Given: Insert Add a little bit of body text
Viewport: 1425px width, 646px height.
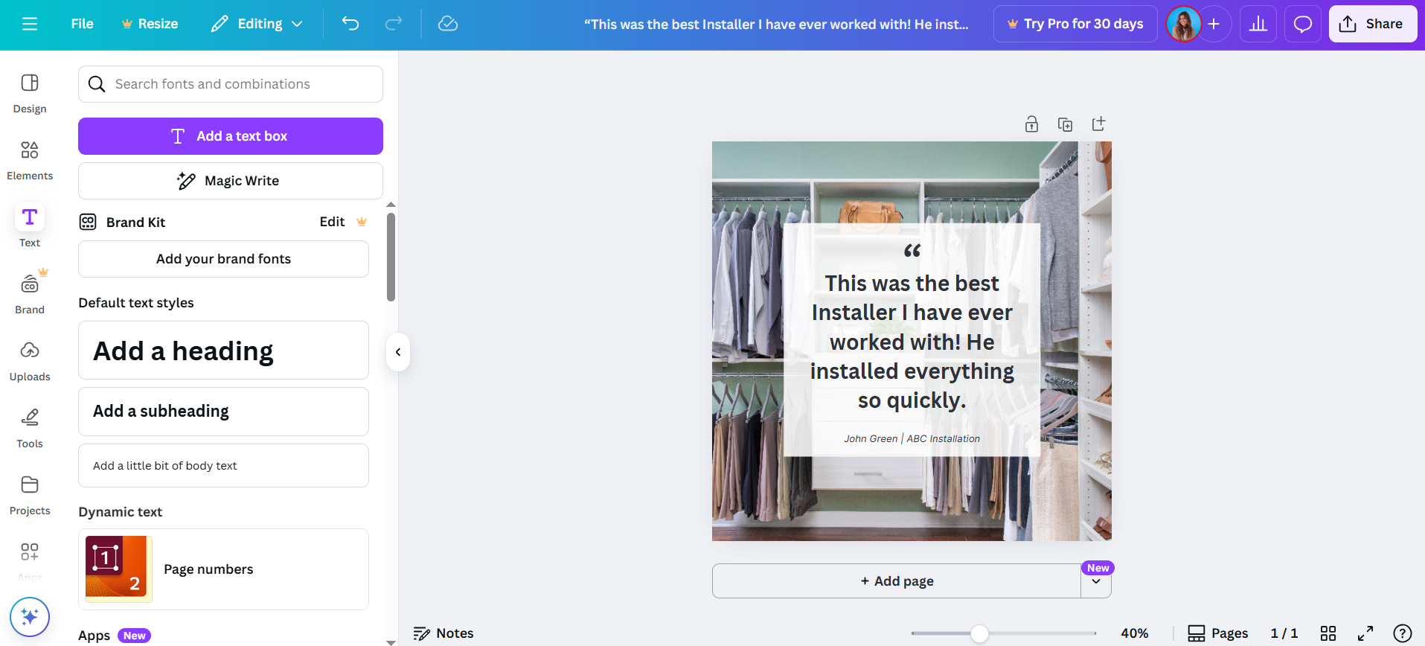Looking at the screenshot, I should [x=223, y=466].
